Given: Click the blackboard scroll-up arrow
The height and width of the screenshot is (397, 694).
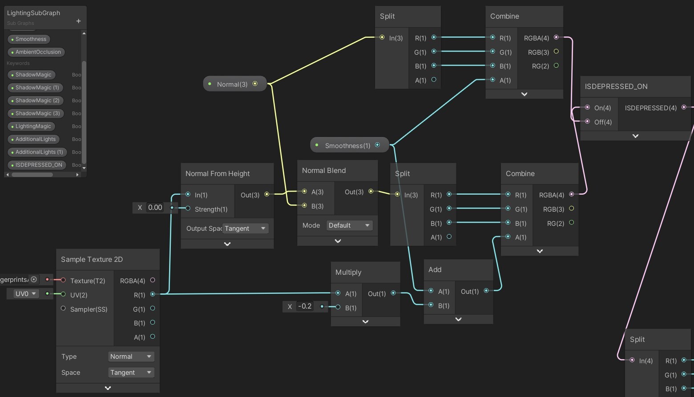Looking at the screenshot, I should point(84,33).
